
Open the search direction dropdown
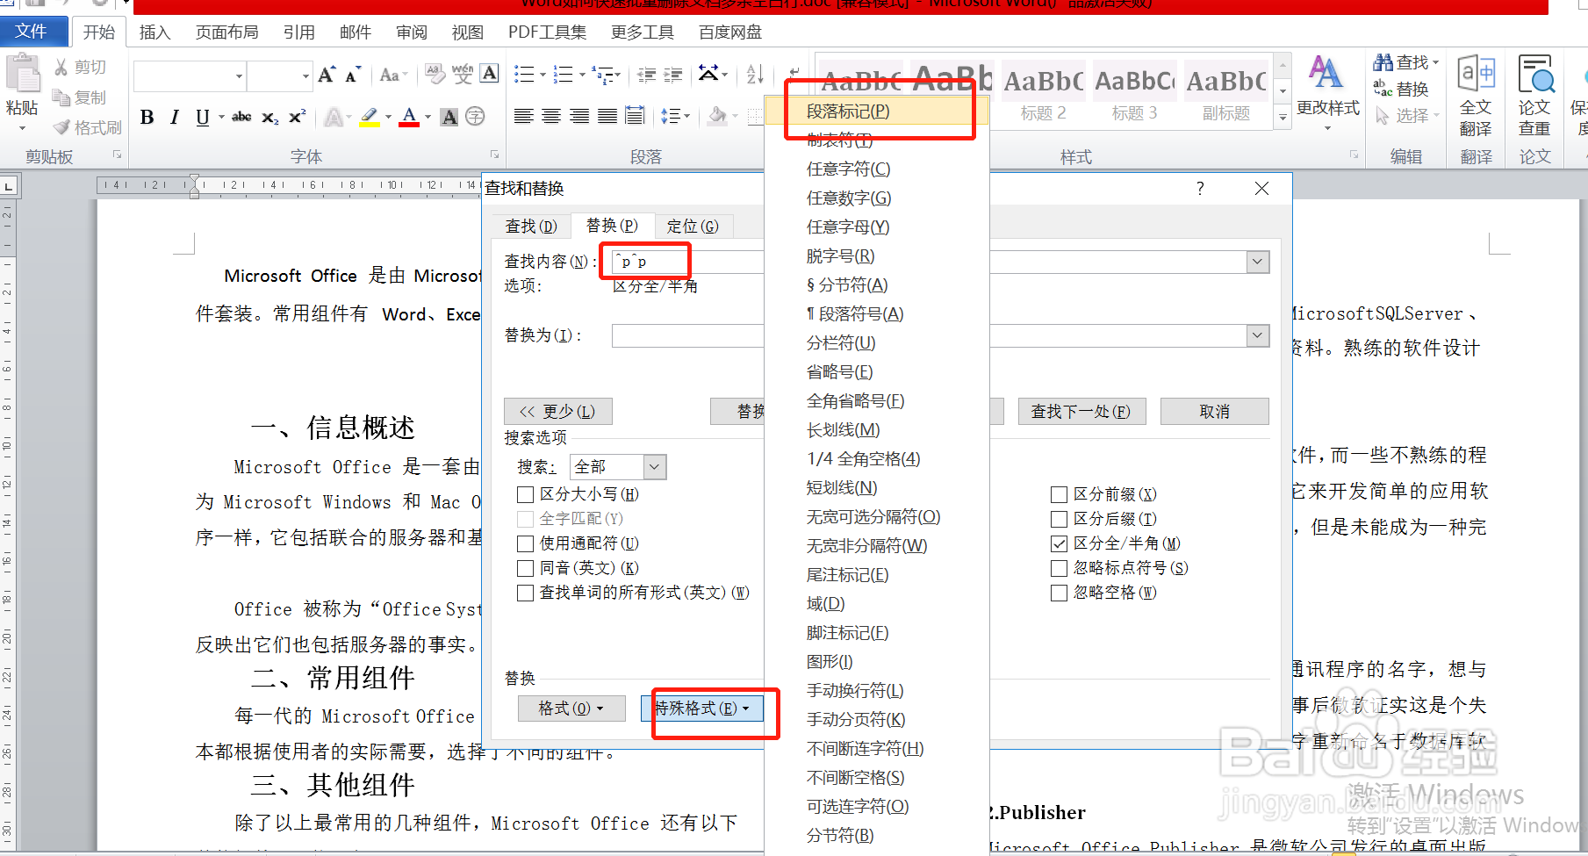tap(655, 466)
